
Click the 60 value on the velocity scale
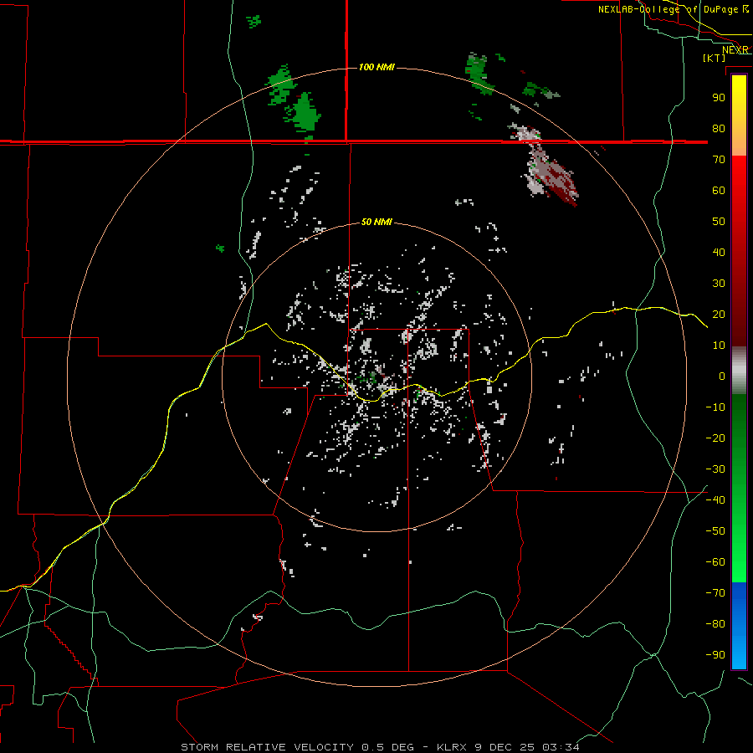tap(719, 190)
